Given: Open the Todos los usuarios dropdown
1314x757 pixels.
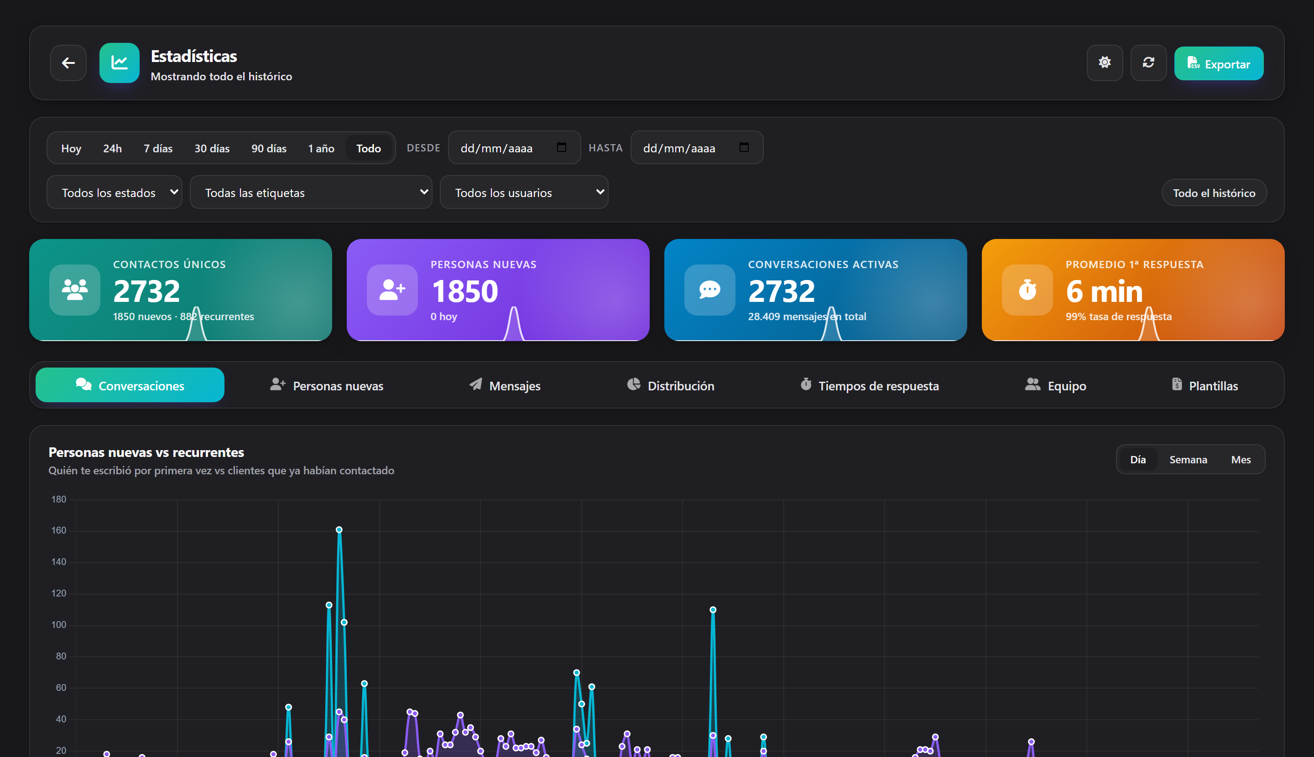Looking at the screenshot, I should tap(524, 192).
